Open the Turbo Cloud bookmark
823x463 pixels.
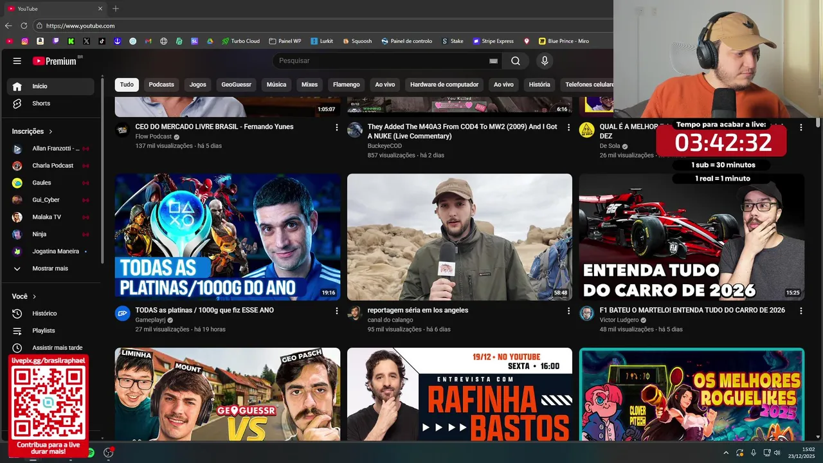pos(240,41)
